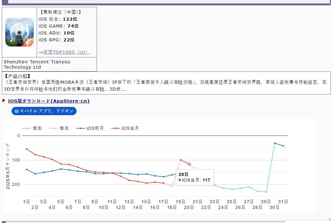Click the 30日 dark blue data point

tap(275, 143)
